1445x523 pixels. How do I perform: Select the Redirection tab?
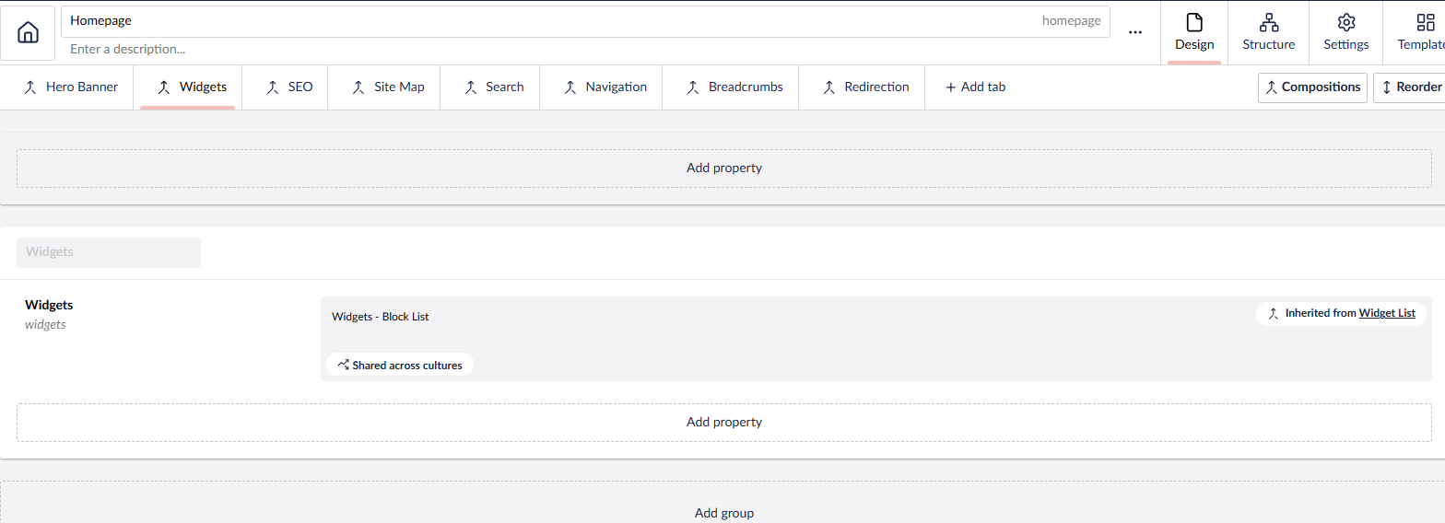click(x=865, y=87)
